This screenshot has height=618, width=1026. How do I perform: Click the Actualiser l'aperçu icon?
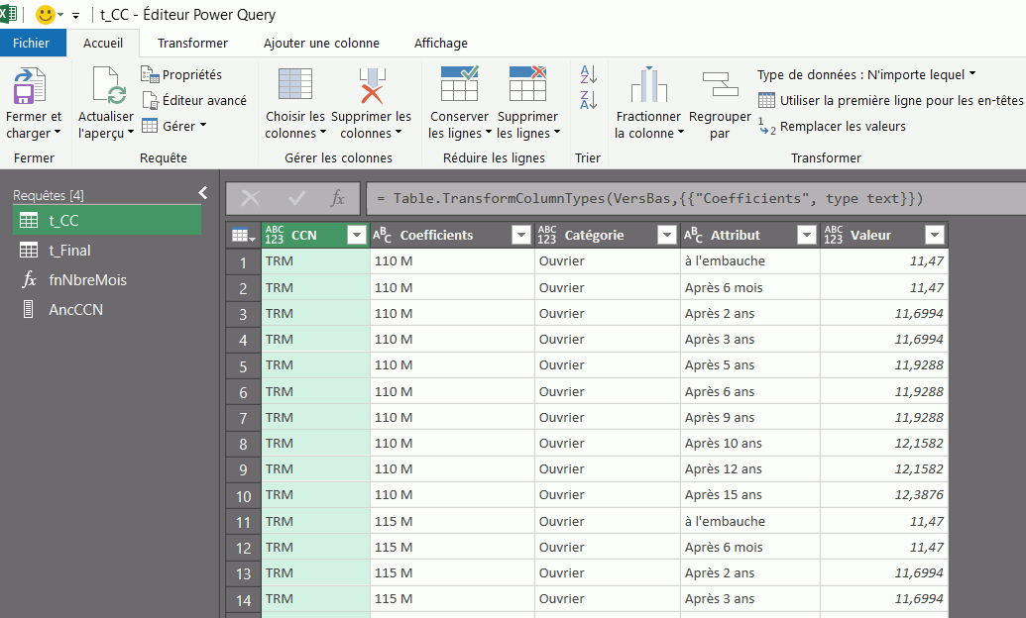(106, 87)
